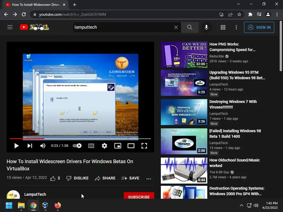Open LamputTech channel name link

point(35,195)
